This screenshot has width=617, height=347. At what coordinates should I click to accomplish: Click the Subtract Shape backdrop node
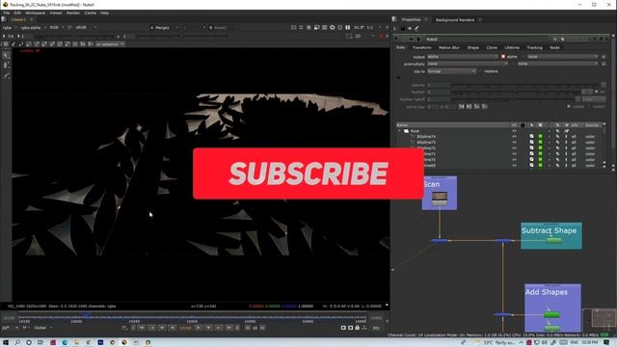550,235
